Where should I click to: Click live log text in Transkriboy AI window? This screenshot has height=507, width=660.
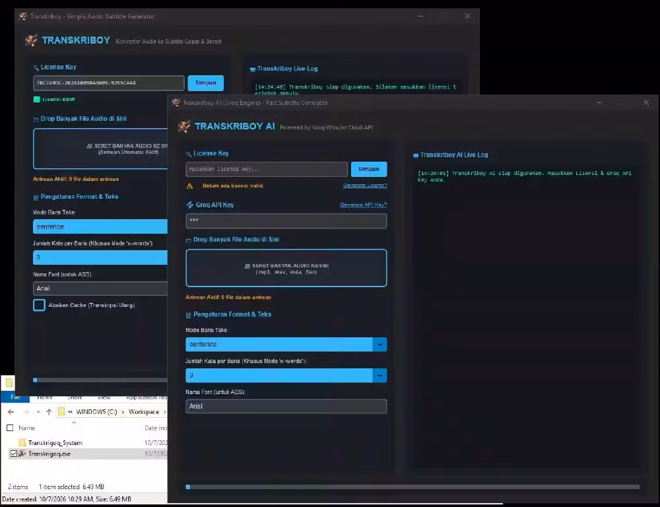tap(524, 176)
